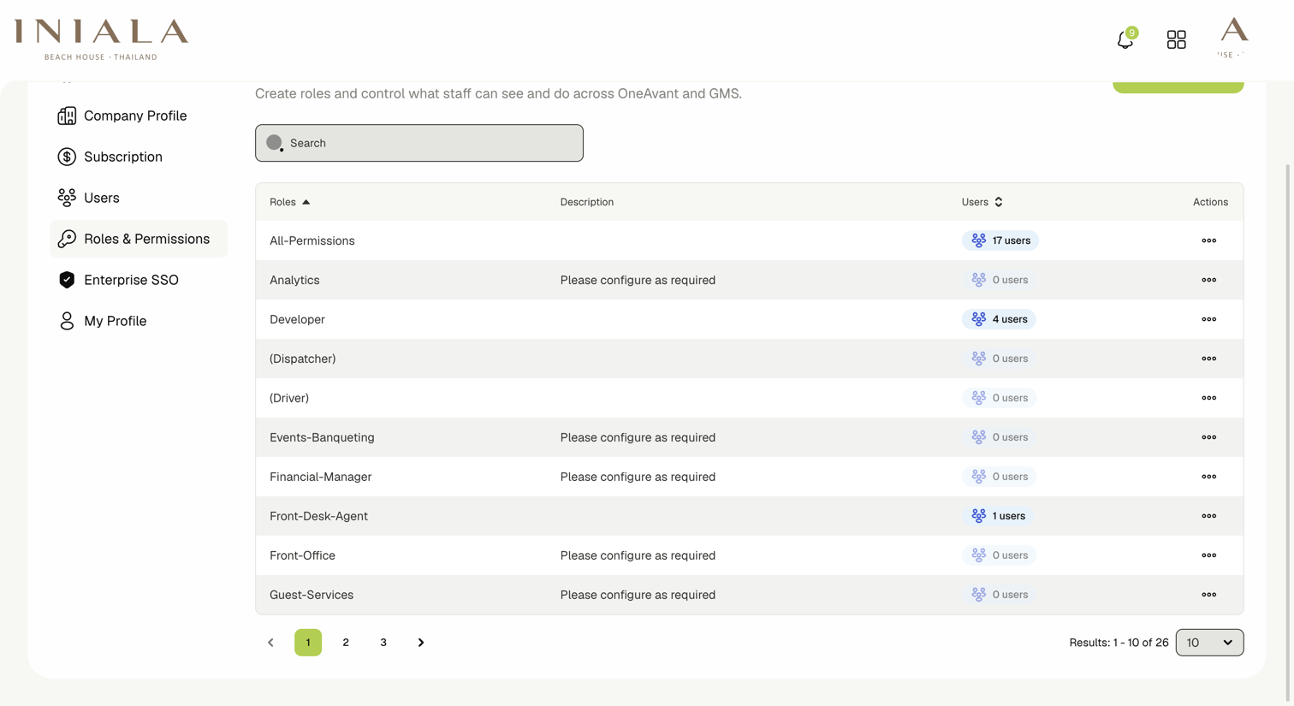View the 17 users badge for All-Permissions

tap(1000, 240)
